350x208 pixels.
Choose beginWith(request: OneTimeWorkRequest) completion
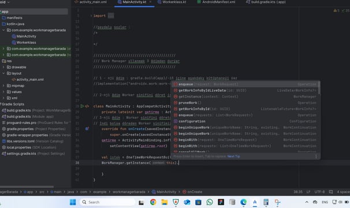point(245,140)
